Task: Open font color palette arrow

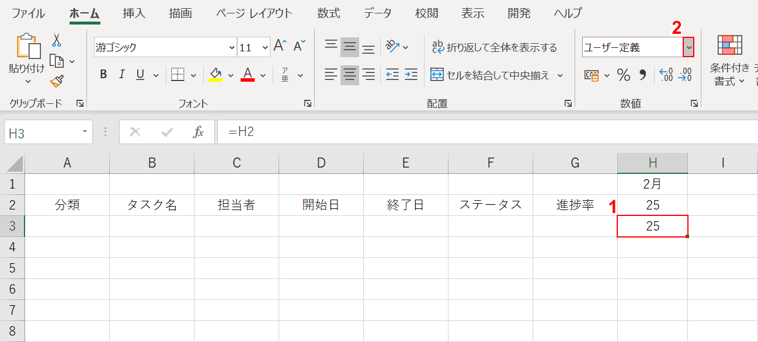Action: 263,75
